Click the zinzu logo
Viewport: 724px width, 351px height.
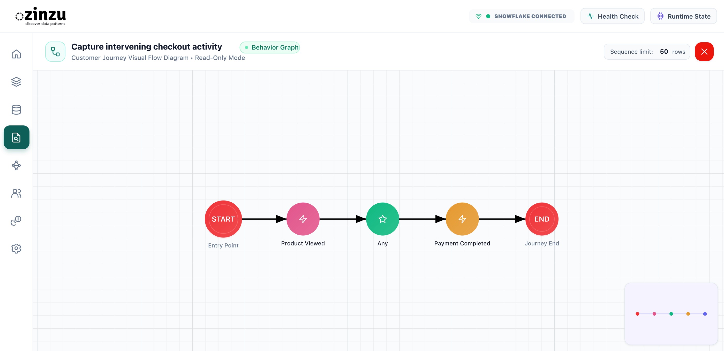click(x=41, y=16)
